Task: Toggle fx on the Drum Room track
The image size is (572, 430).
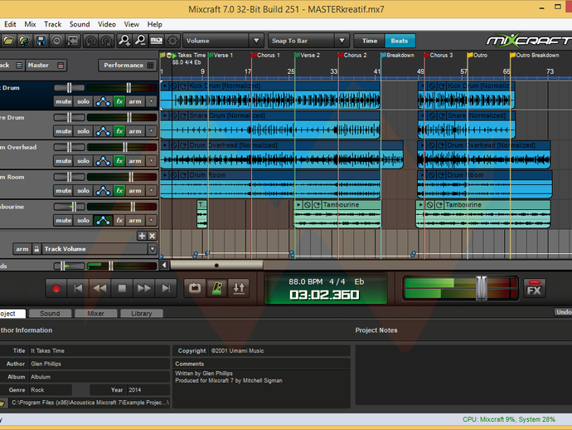Action: click(x=119, y=191)
